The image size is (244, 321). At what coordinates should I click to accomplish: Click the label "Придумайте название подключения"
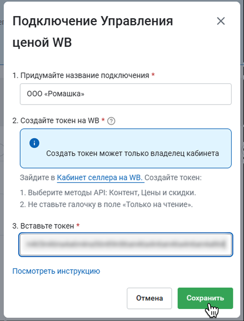[x=81, y=76]
